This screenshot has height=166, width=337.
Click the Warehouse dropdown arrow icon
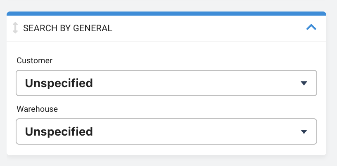click(x=304, y=132)
